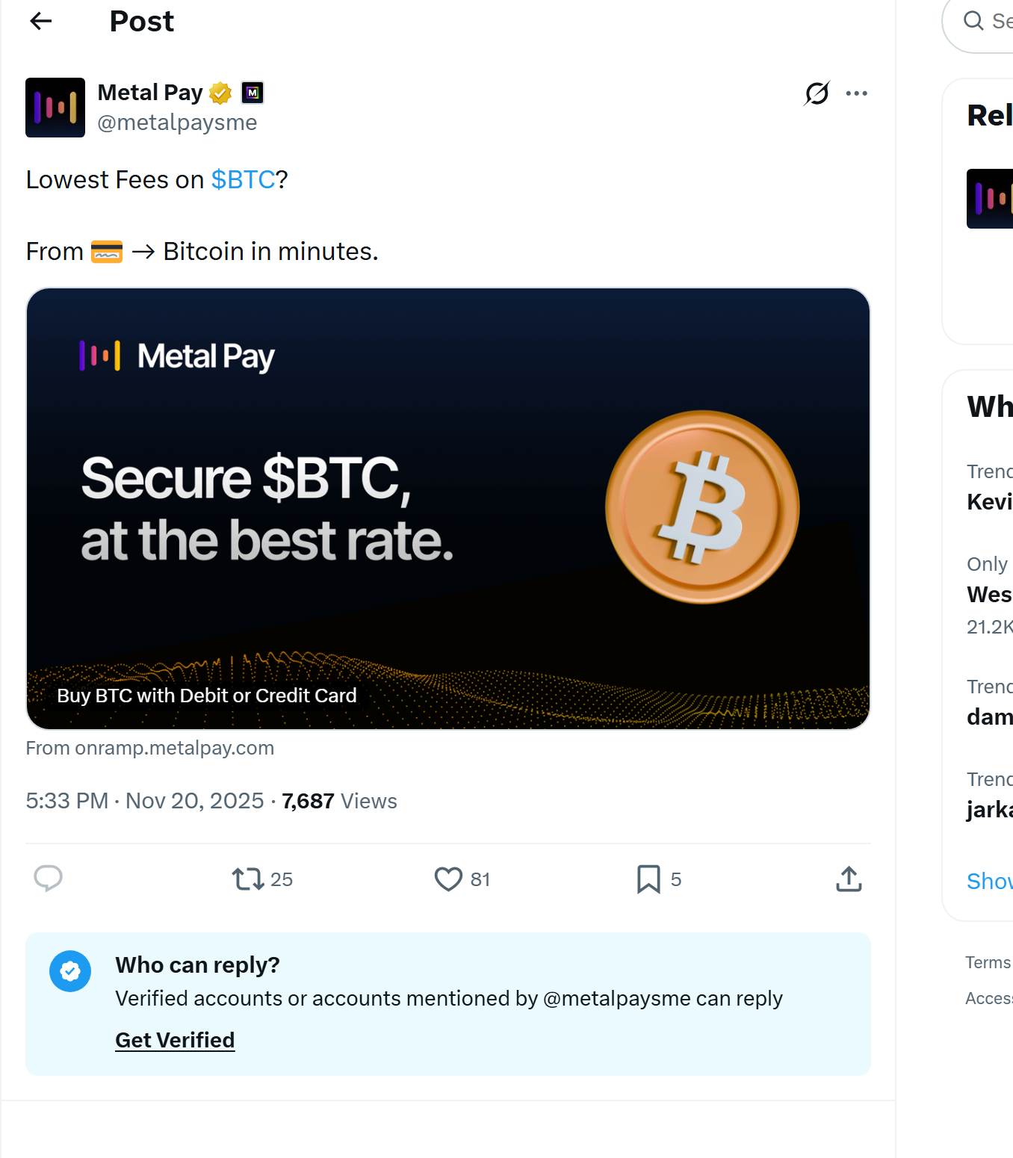Open @metalpaysme profile handle

click(x=177, y=123)
